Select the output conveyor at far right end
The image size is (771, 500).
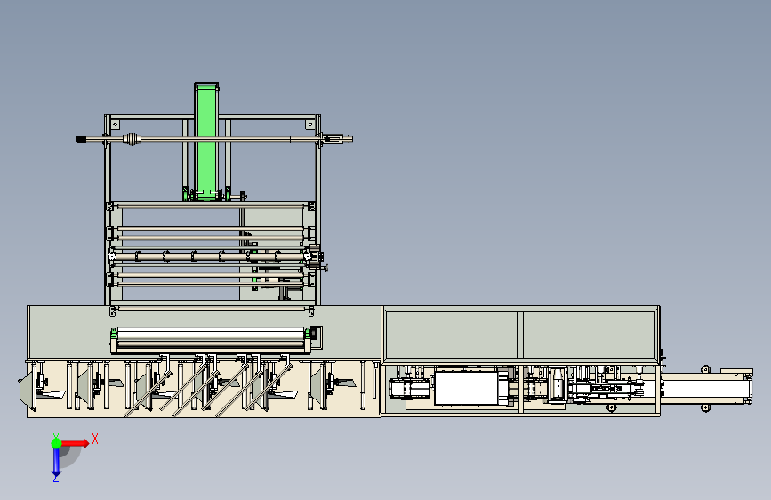(706, 388)
